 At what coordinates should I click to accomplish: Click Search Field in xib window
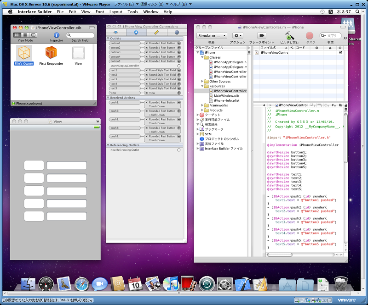tap(80, 35)
